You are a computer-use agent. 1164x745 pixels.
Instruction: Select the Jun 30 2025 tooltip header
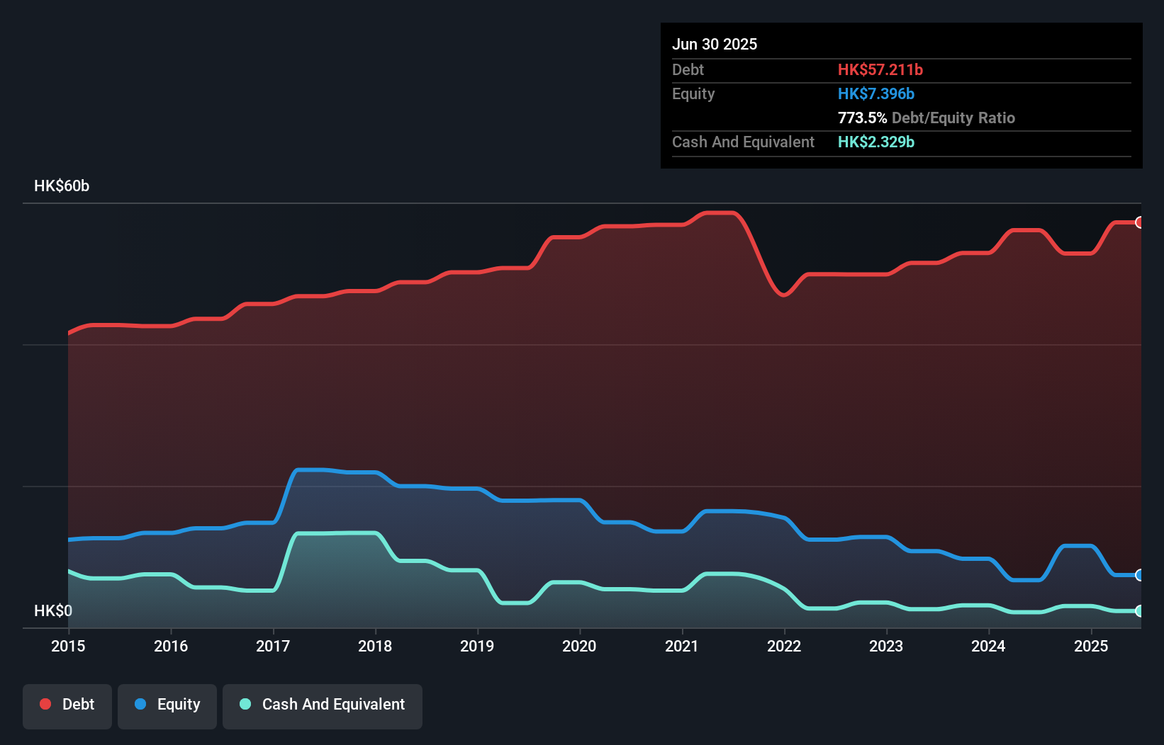[715, 44]
